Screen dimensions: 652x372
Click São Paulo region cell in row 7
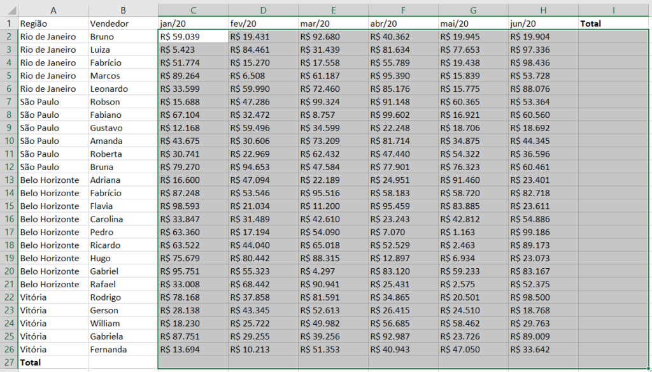coord(53,101)
